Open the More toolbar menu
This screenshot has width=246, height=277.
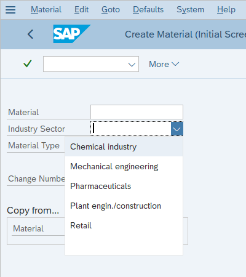pos(164,64)
